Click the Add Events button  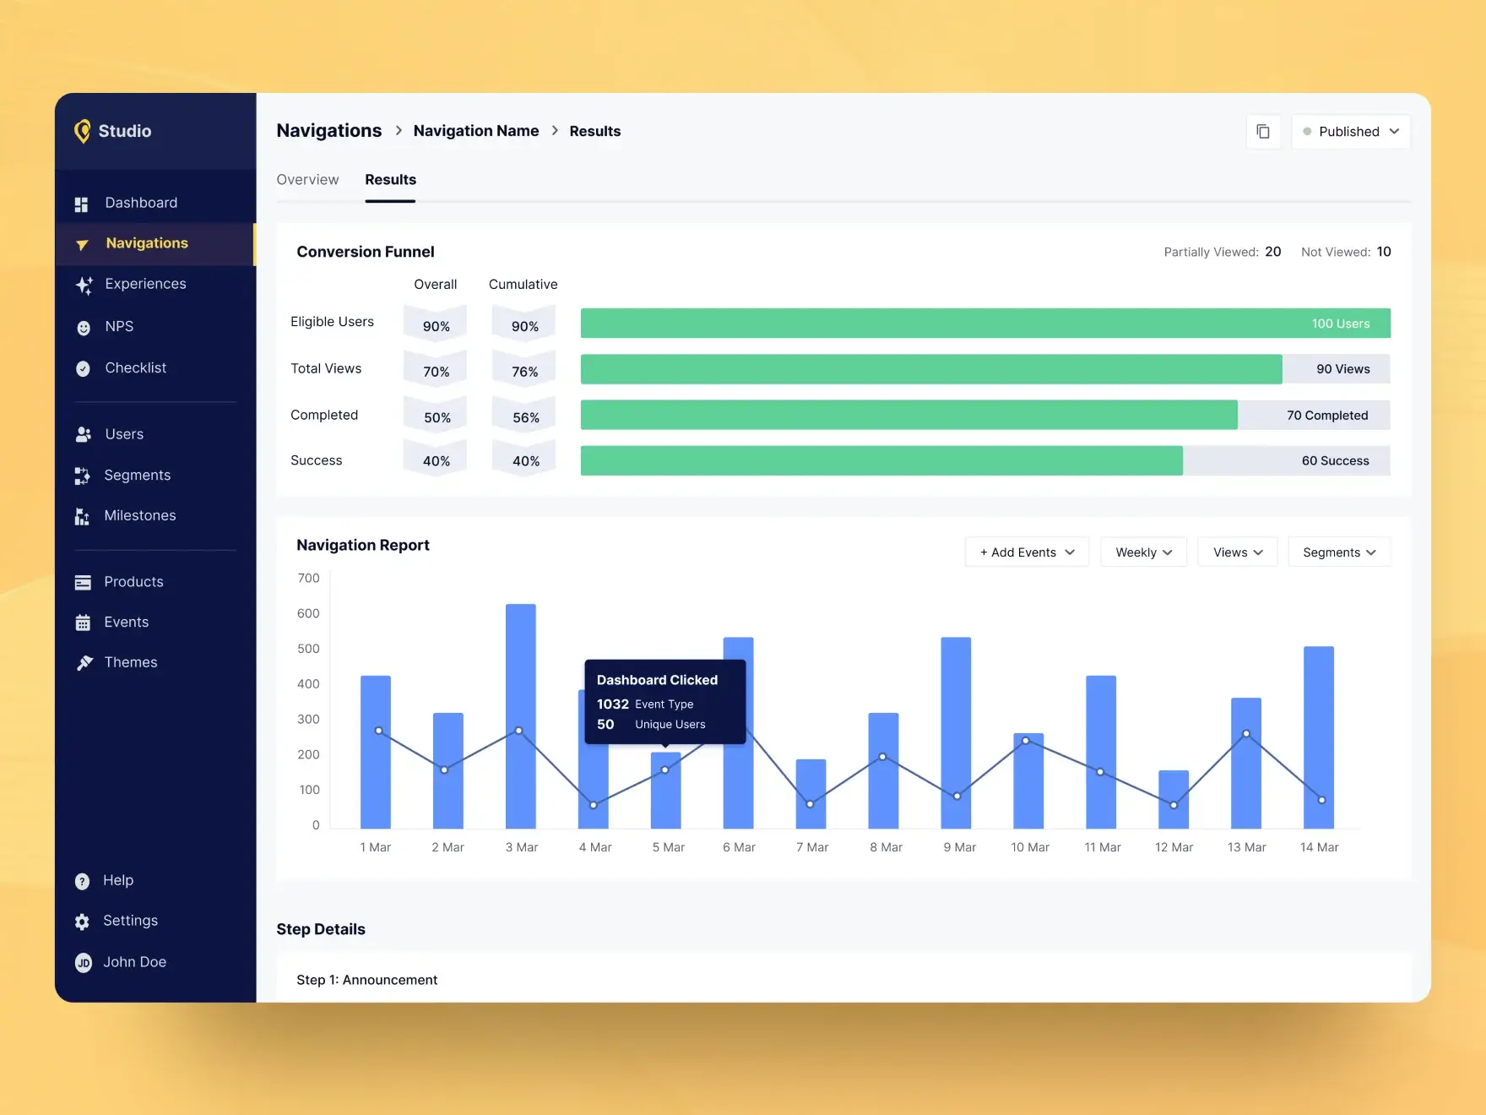click(x=1027, y=552)
